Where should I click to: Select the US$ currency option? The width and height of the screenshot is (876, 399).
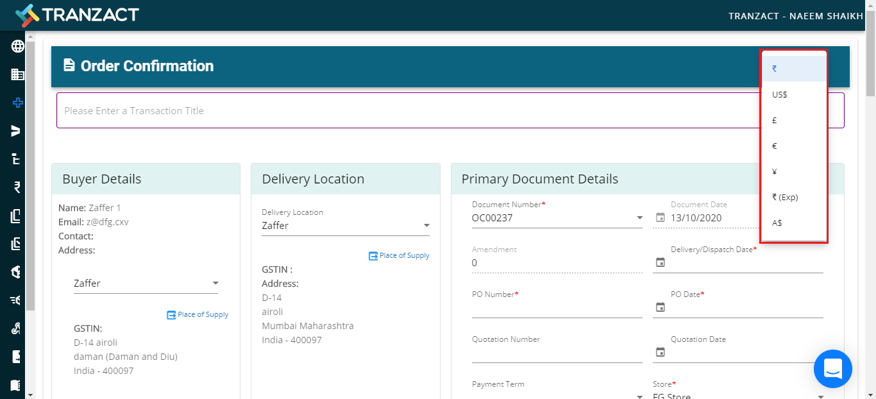click(794, 94)
